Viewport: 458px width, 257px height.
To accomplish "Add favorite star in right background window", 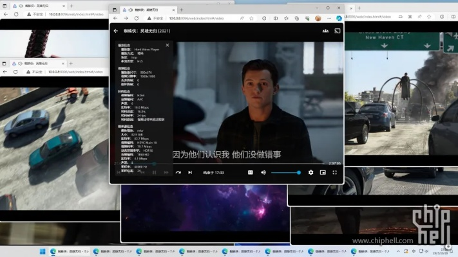I will tap(429, 17).
